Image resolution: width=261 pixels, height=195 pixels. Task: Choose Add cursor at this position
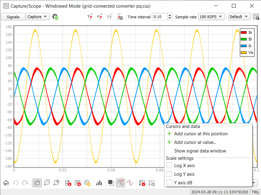tap(201, 134)
